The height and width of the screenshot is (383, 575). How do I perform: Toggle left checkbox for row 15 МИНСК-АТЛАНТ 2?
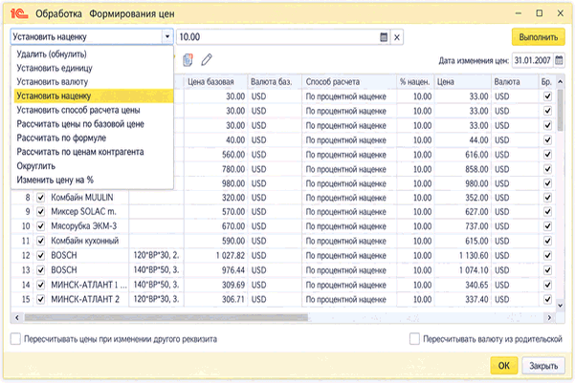point(40,299)
